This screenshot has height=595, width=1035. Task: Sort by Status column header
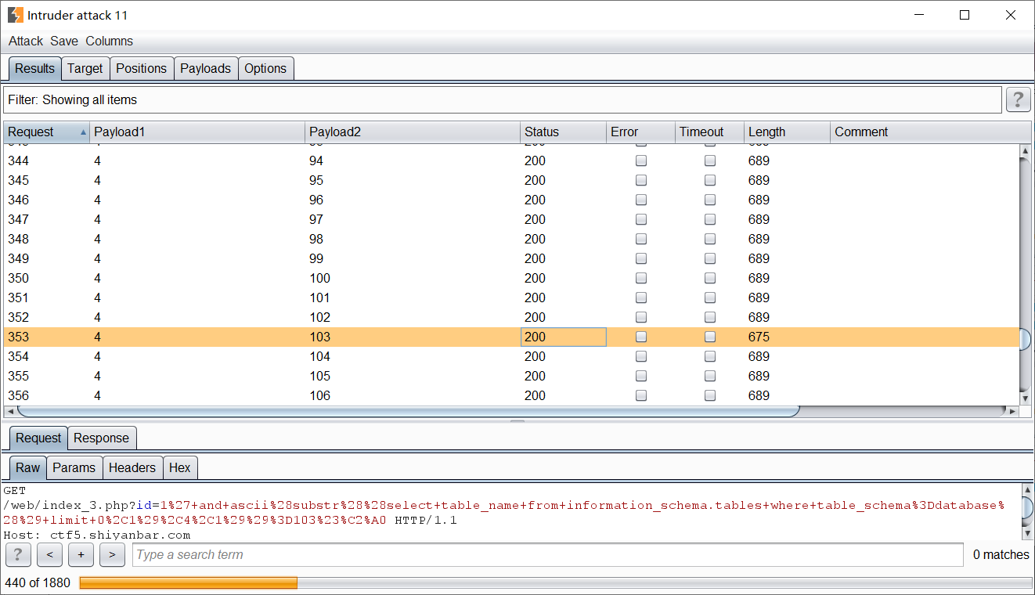tap(564, 132)
